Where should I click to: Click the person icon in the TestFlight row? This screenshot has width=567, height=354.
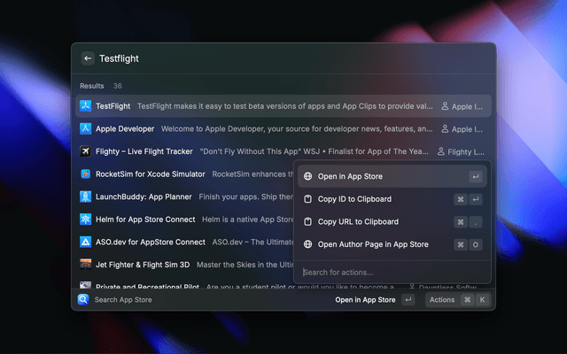[445, 106]
